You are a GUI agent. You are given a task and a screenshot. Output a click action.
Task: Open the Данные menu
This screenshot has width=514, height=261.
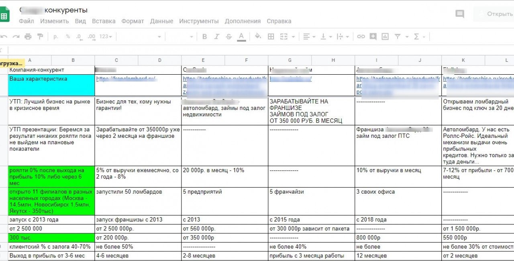[x=161, y=21]
